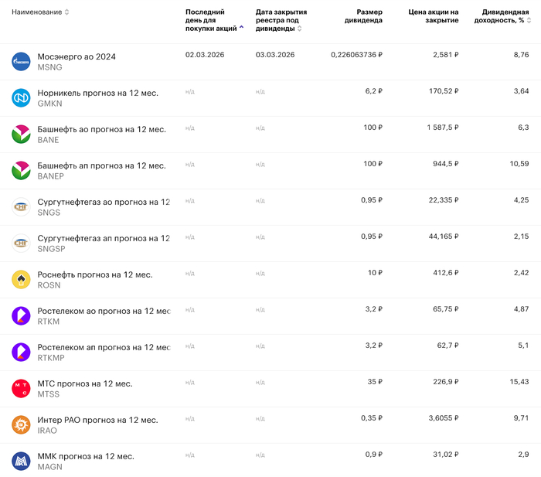Open the Башнефть ао (BANE) logo
Viewport: 541px width, 477px height.
pyautogui.click(x=21, y=135)
